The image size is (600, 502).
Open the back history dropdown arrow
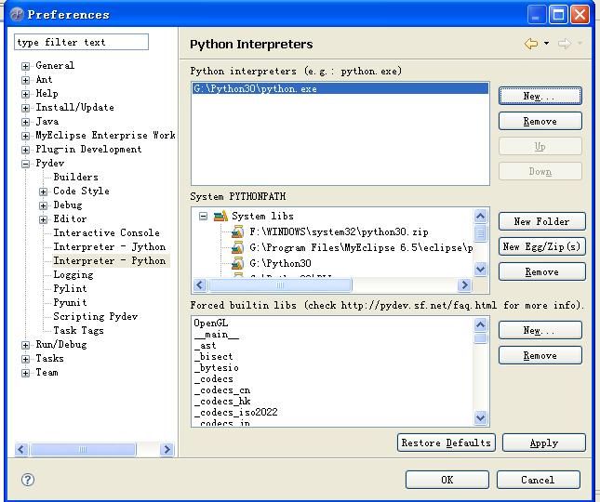546,43
